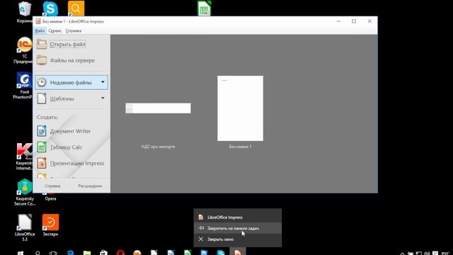Open the Сервис menu

coord(55,30)
